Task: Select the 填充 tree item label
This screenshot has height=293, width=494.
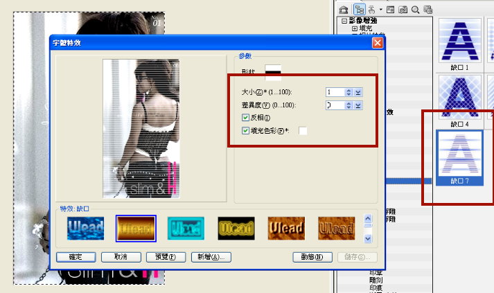Action: tap(365, 28)
